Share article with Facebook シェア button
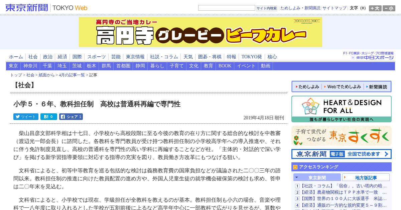401x210 pixels. tap(71, 117)
